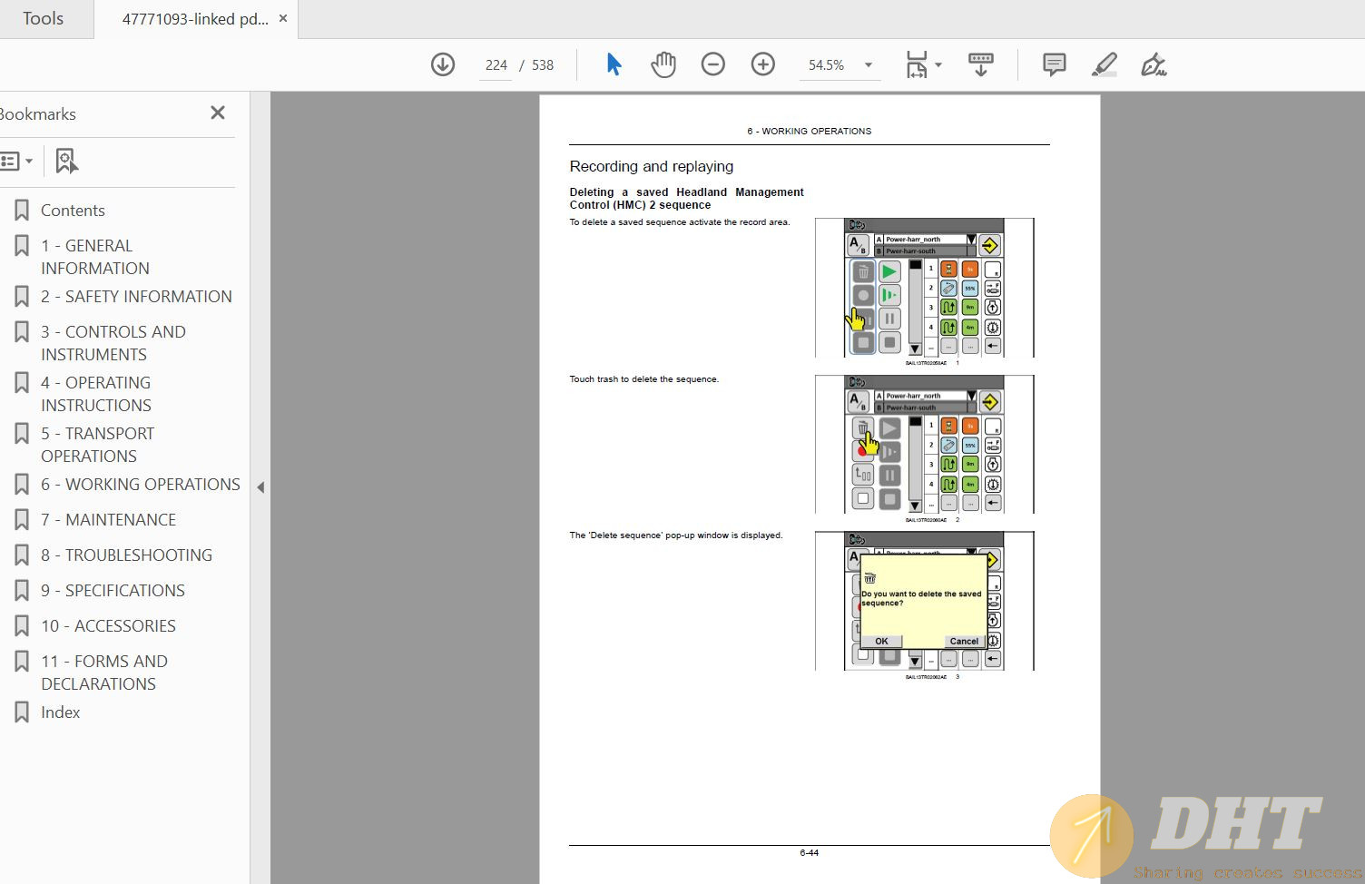
Task: Open the sign document pen tool
Action: click(x=1154, y=64)
